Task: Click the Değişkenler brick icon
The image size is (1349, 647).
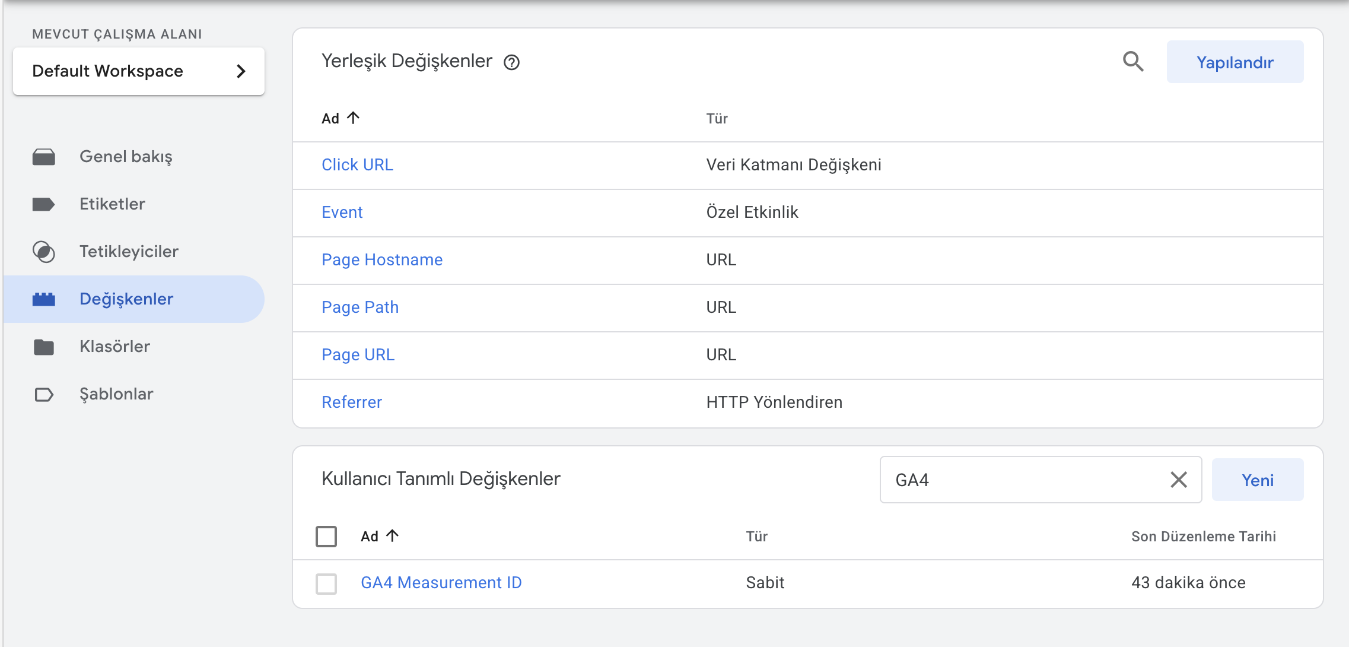Action: (x=43, y=299)
